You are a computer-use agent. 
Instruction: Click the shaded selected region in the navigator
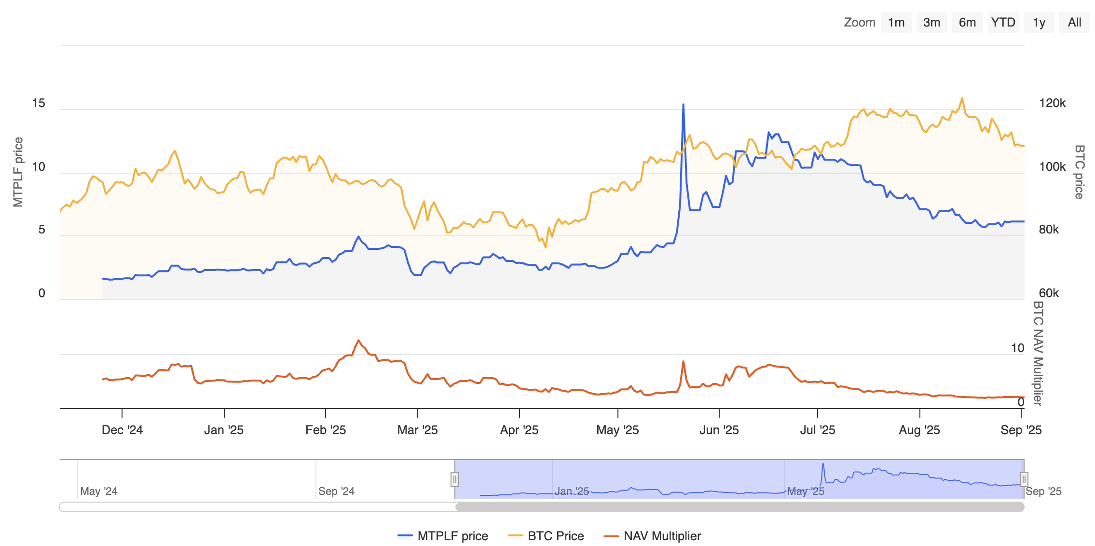738,480
